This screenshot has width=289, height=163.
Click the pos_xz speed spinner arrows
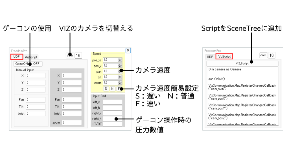[120, 60]
